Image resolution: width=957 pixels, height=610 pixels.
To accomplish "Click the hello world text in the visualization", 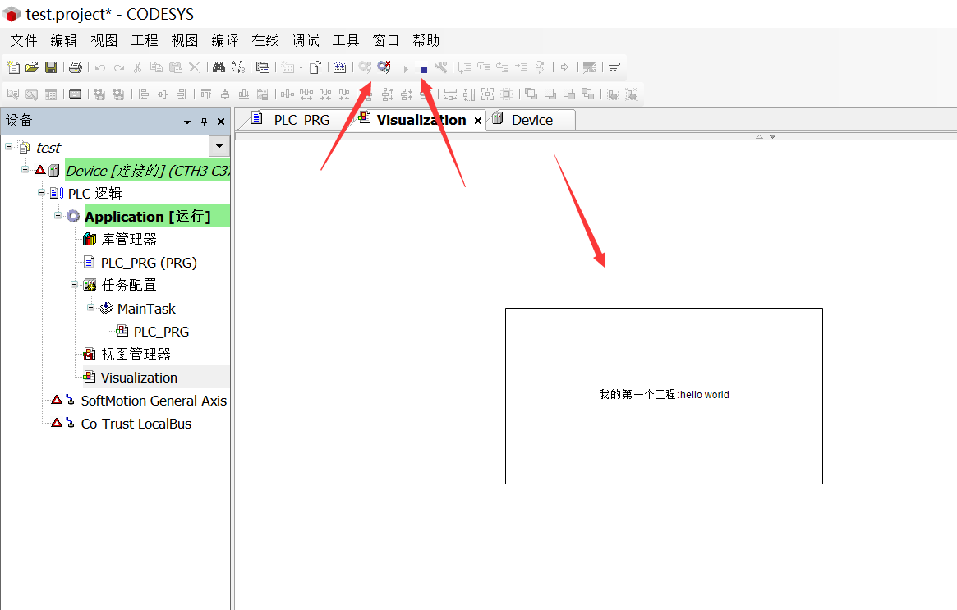I will [663, 395].
